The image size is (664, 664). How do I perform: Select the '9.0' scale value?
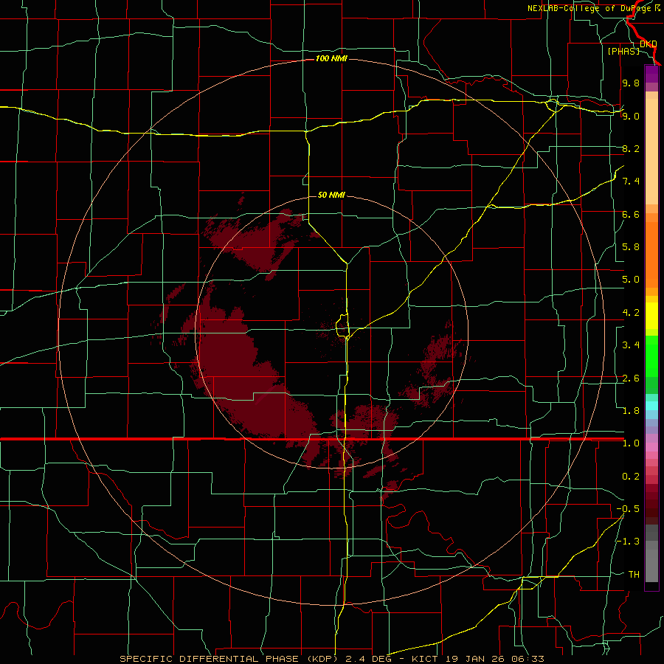[x=631, y=116]
